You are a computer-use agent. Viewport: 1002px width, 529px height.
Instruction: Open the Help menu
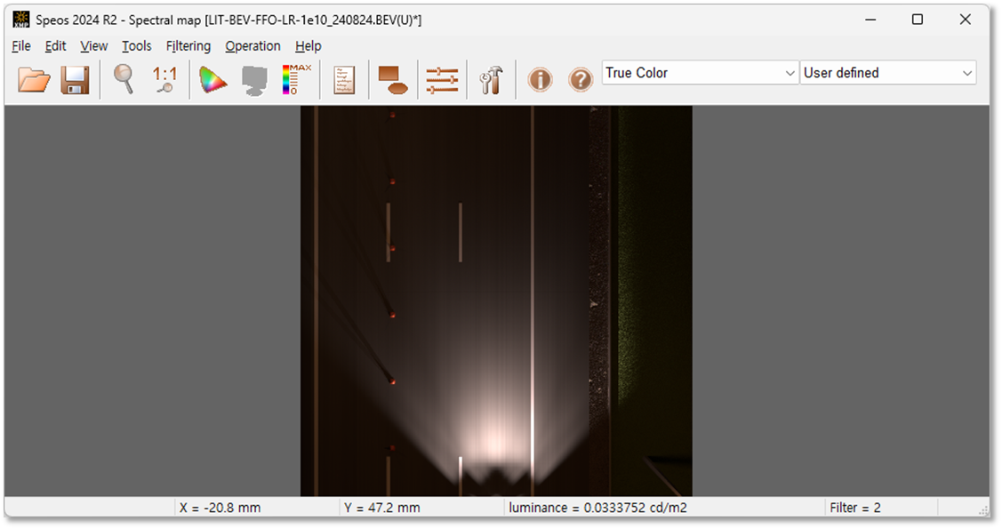308,46
